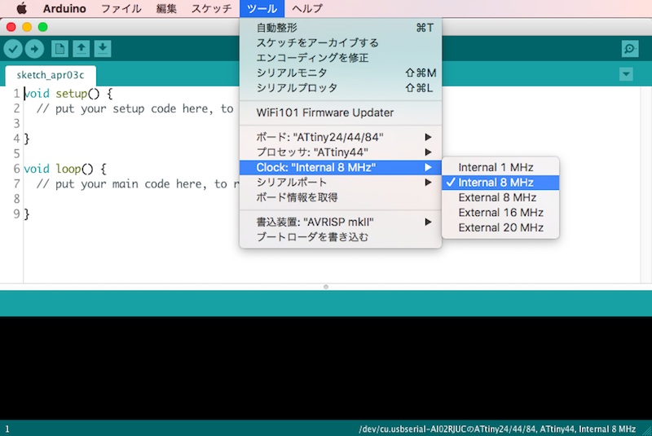652x436 pixels.
Task: Switch to the sketch_apr03c tab
Action: [51, 75]
